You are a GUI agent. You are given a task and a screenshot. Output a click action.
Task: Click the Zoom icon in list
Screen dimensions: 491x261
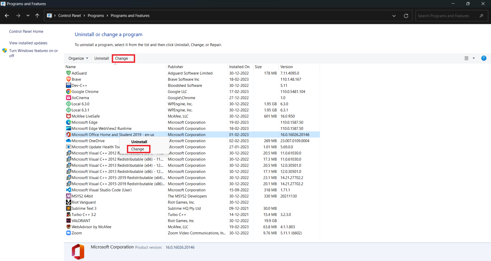click(68, 233)
